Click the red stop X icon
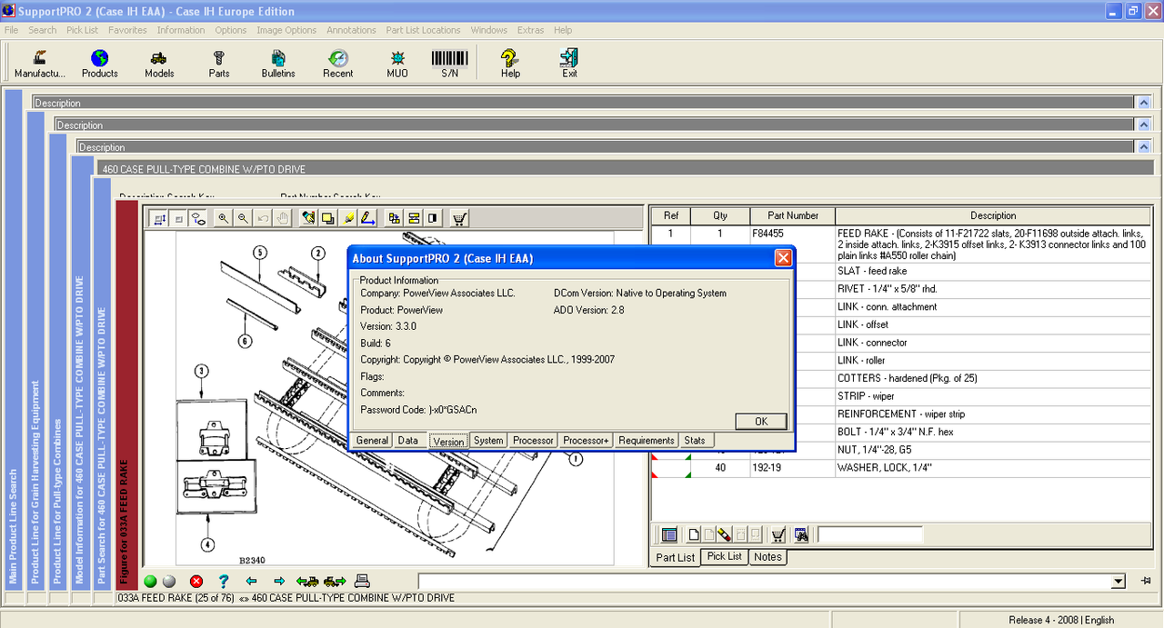 [x=196, y=582]
